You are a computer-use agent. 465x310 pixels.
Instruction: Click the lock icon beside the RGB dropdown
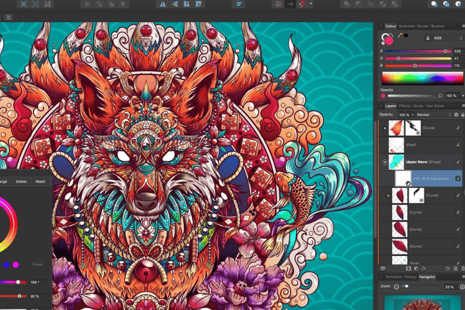pos(428,38)
